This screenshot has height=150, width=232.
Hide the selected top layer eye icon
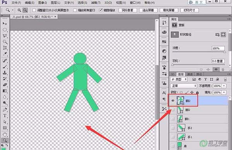(x=173, y=101)
